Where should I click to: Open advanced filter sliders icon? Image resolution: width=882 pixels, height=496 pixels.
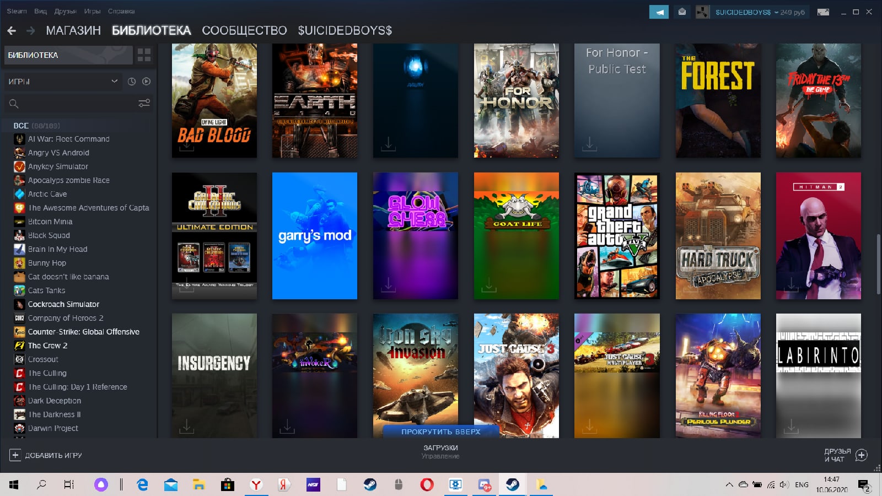coord(144,103)
